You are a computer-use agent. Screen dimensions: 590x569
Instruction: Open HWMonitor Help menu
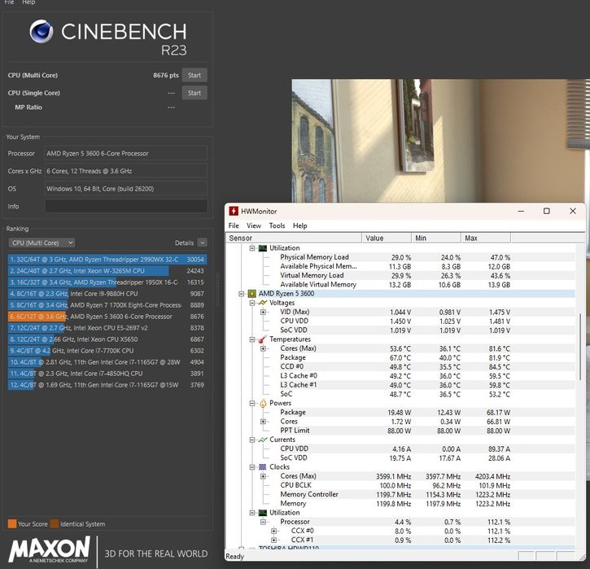pyautogui.click(x=300, y=225)
